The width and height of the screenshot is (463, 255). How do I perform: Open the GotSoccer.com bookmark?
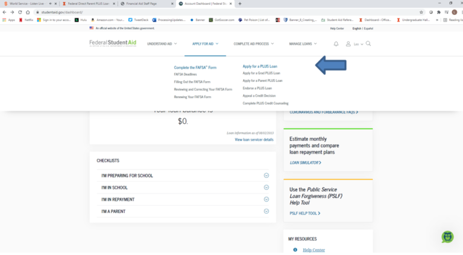[221, 20]
